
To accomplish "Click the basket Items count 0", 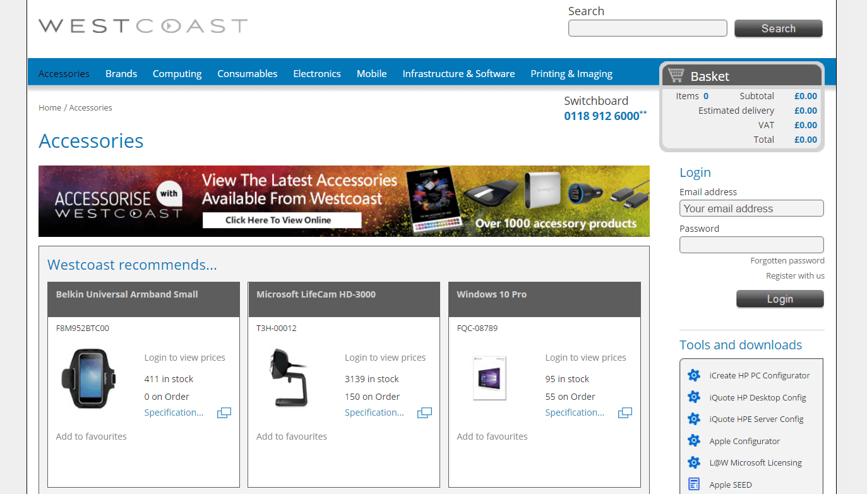I will tap(706, 96).
